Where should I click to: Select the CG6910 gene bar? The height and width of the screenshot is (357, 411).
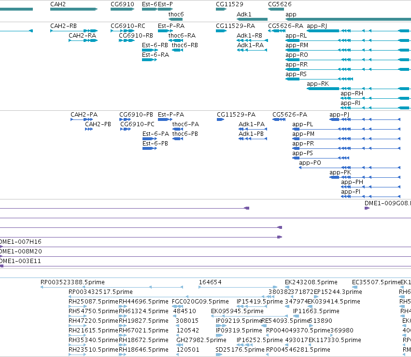(x=122, y=9)
